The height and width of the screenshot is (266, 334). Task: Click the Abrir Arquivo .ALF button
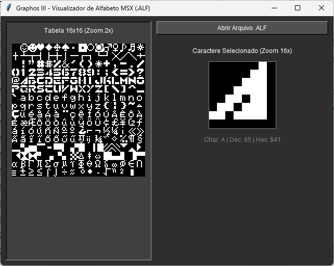[x=242, y=28]
